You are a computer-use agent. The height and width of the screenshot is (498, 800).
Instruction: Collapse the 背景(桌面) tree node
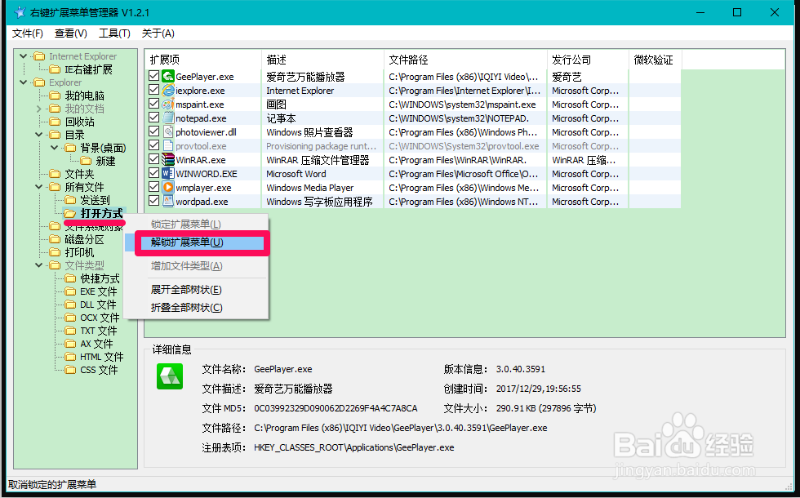point(55,148)
